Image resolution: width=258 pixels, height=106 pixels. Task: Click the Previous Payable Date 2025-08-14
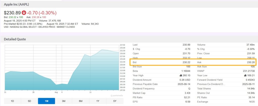pos(184,84)
